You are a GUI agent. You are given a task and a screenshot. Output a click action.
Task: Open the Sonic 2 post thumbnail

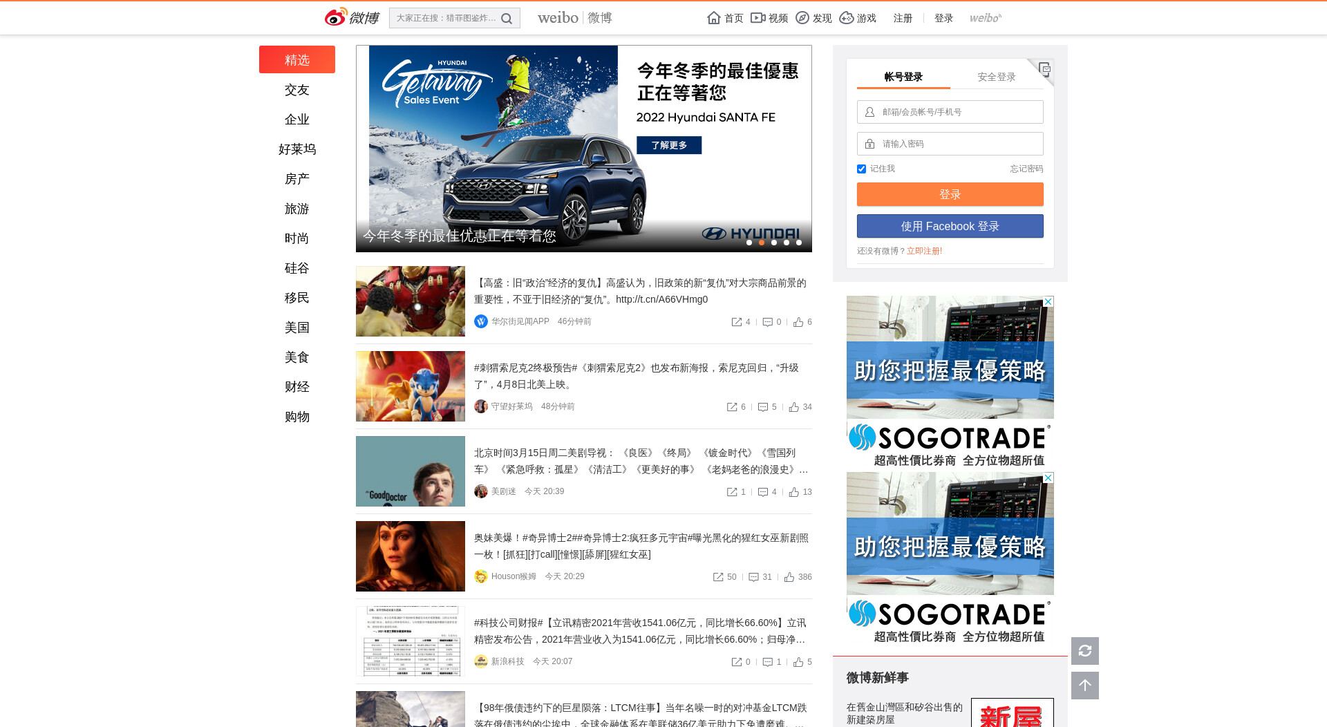click(411, 386)
